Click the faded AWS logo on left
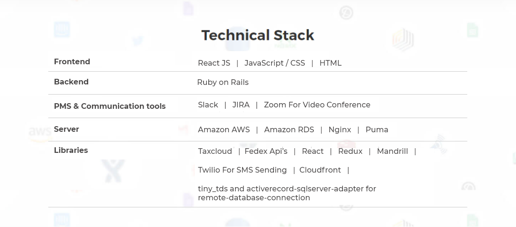The image size is (516, 227). coord(39,133)
